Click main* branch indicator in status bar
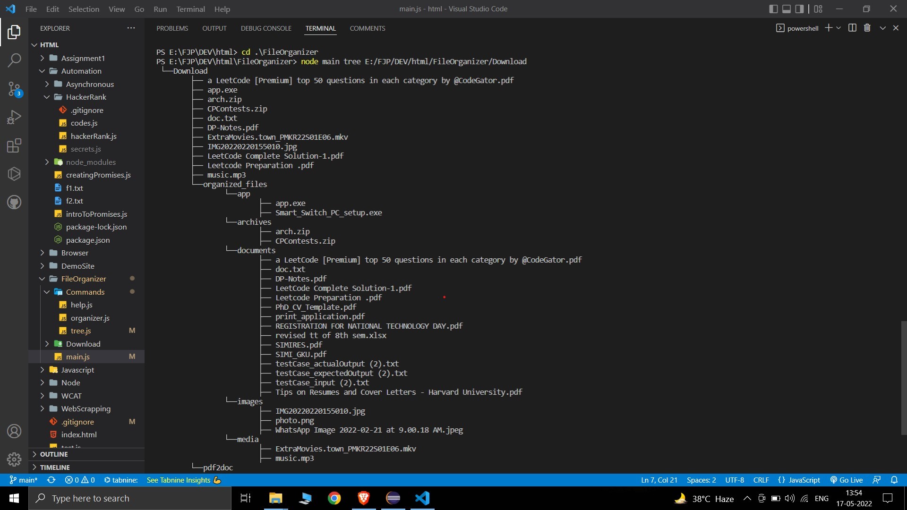Viewport: 907px width, 510px height. coord(23,480)
